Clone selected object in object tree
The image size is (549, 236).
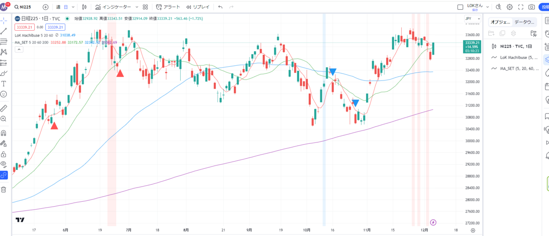[x=502, y=33]
